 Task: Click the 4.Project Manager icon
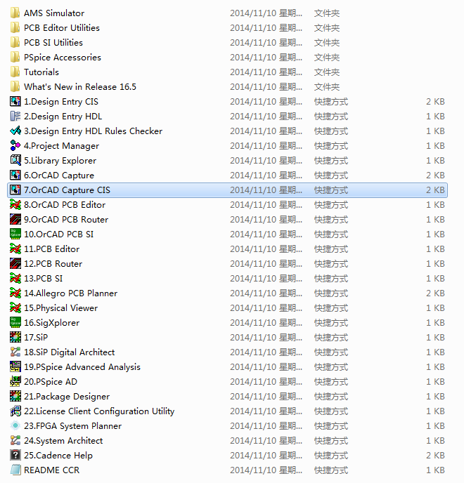15,146
